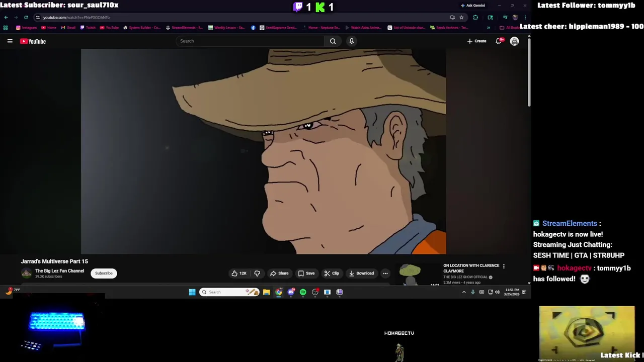Open Chrome three-dot menu
Image resolution: width=644 pixels, height=362 pixels.
coord(525,18)
